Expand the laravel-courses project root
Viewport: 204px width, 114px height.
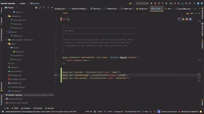click(x=4, y=95)
